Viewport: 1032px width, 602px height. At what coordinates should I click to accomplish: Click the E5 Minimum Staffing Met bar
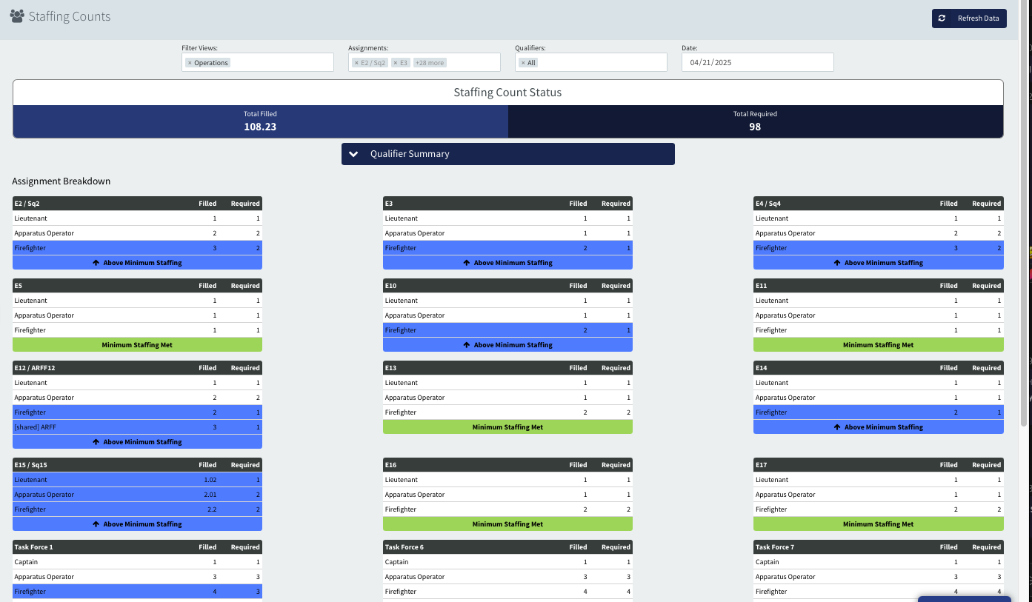[137, 345]
